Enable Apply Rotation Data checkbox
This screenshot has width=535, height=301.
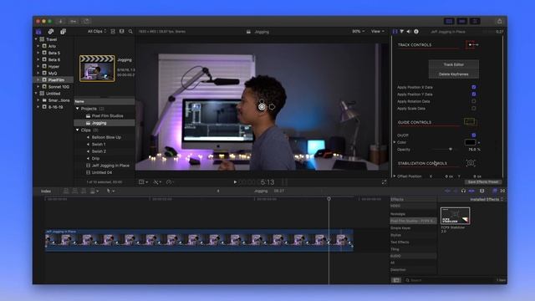coord(474,101)
